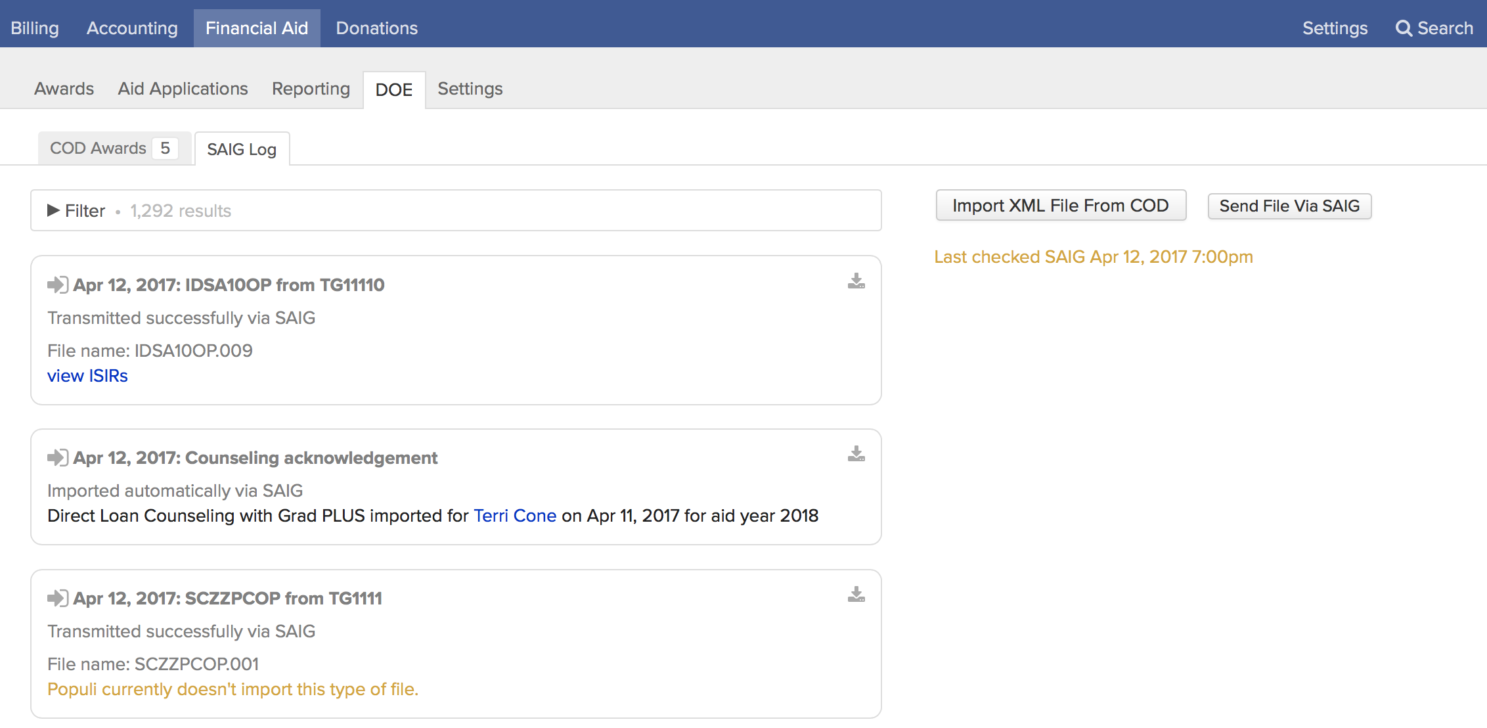The width and height of the screenshot is (1487, 728).
Task: Switch to Accounting section
Action: pos(132,28)
